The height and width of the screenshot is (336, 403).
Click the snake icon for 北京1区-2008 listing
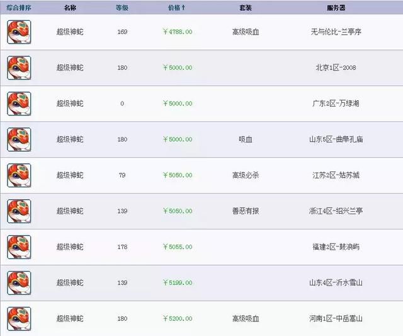[x=19, y=67]
